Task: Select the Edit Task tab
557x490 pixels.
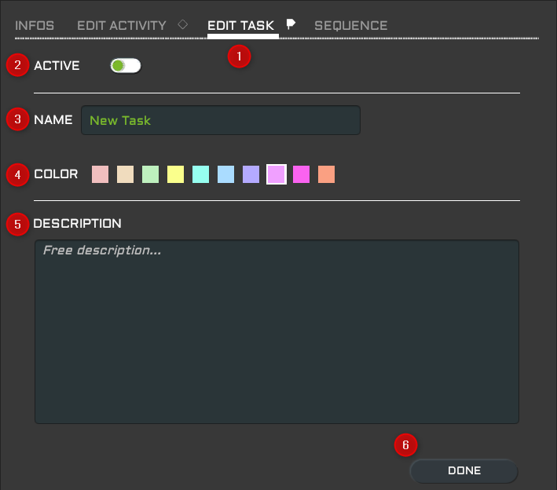Action: point(240,26)
